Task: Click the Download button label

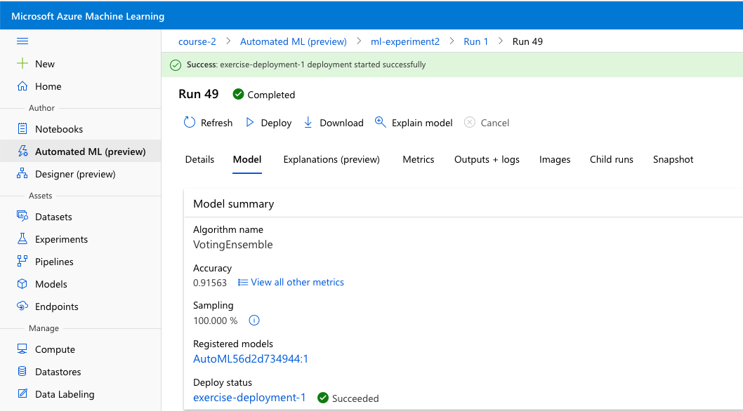Action: click(341, 123)
